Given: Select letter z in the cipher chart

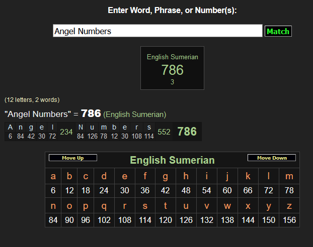Looking at the screenshot, I should click(289, 206).
